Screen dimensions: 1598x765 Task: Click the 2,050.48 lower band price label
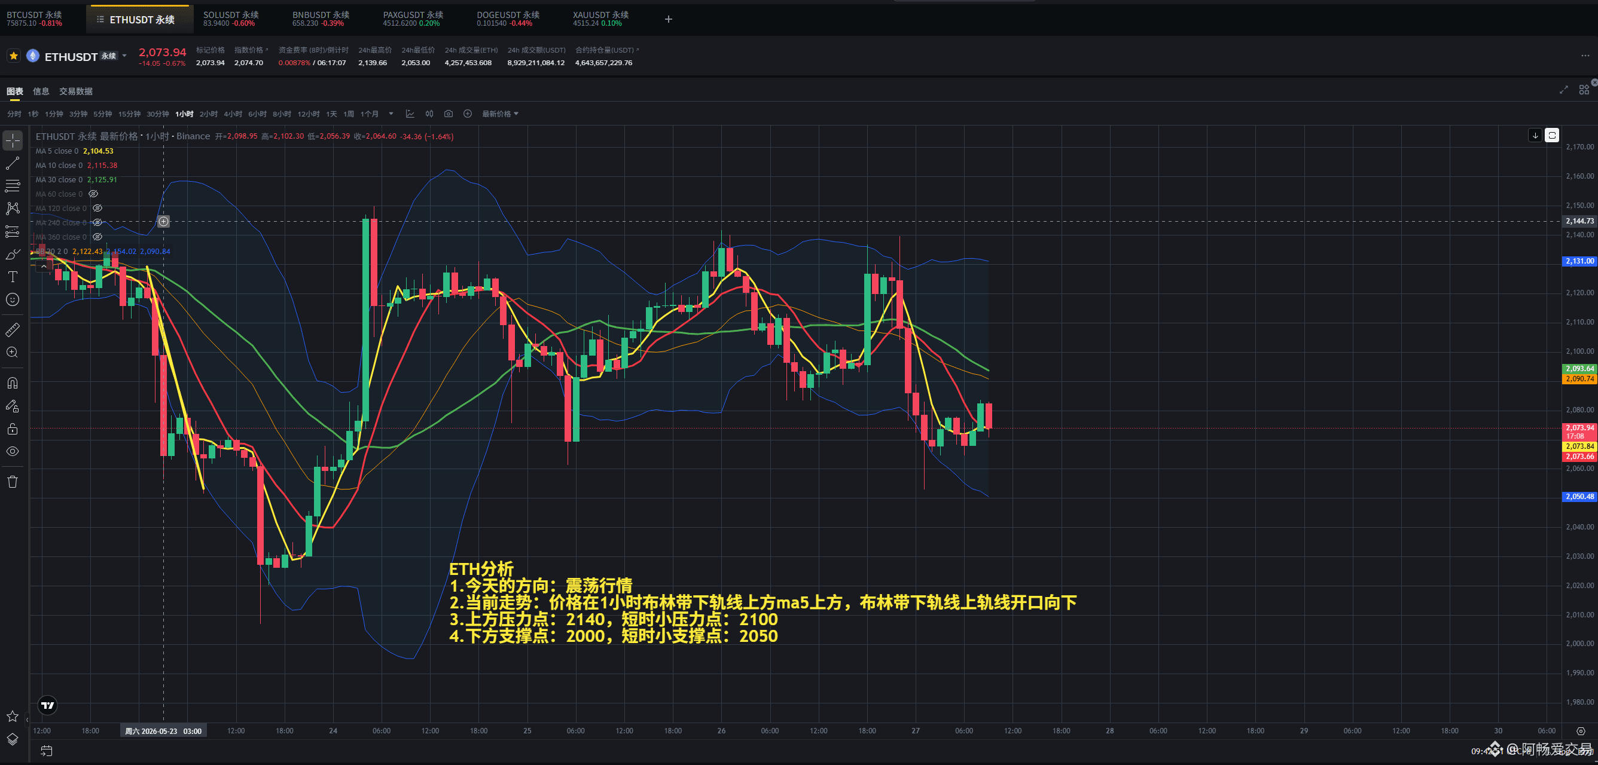(x=1579, y=497)
